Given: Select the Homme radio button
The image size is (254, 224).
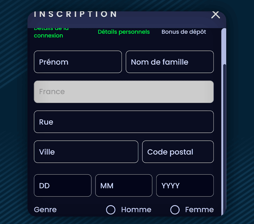Looking at the screenshot, I should coord(111,210).
